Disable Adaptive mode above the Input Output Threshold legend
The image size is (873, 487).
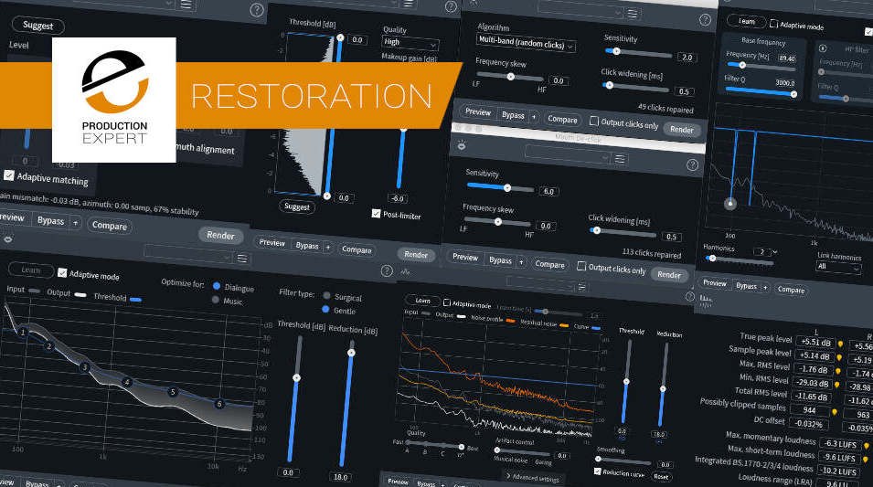tap(62, 272)
